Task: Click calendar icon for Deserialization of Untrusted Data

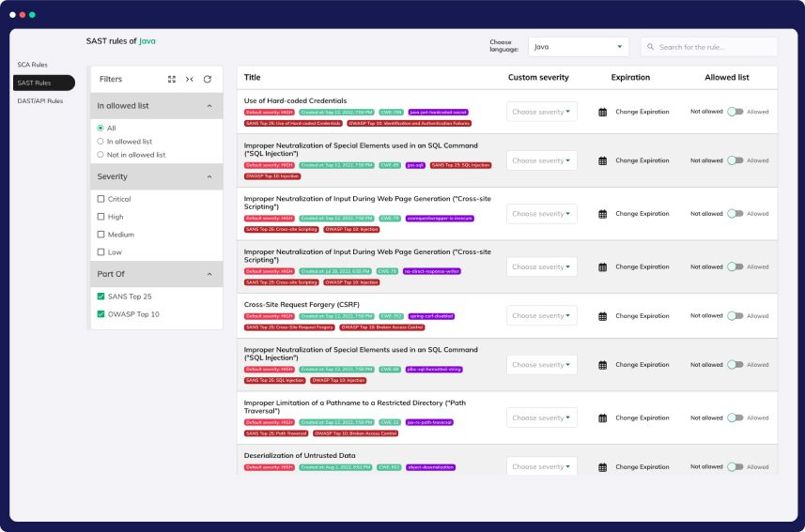Action: click(x=603, y=466)
